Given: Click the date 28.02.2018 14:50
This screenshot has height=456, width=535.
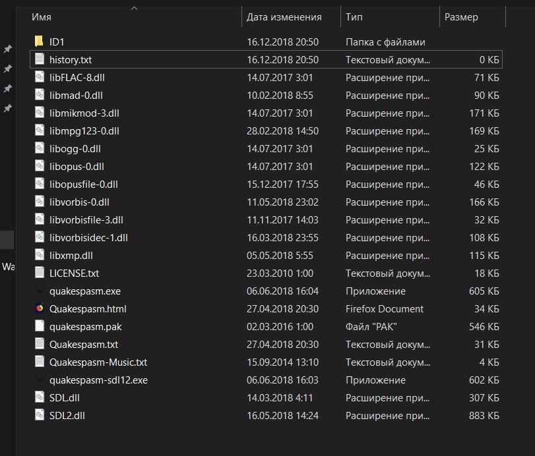Looking at the screenshot, I should [282, 131].
